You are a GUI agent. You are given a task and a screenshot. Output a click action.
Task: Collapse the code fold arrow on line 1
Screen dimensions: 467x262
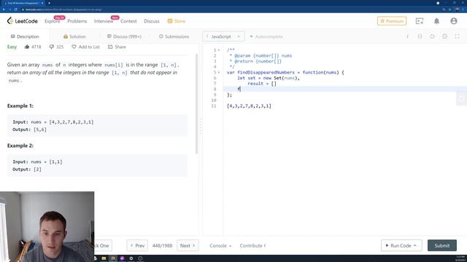[219, 50]
